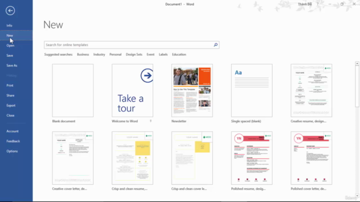Search suggested category Design Sets
This screenshot has height=202, width=360.
[134, 54]
